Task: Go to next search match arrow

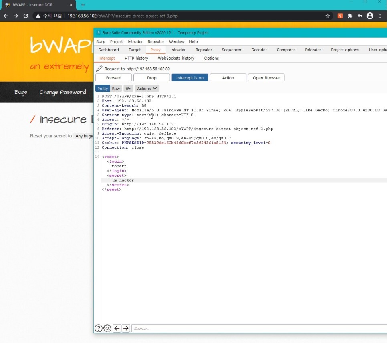Action: [126, 328]
